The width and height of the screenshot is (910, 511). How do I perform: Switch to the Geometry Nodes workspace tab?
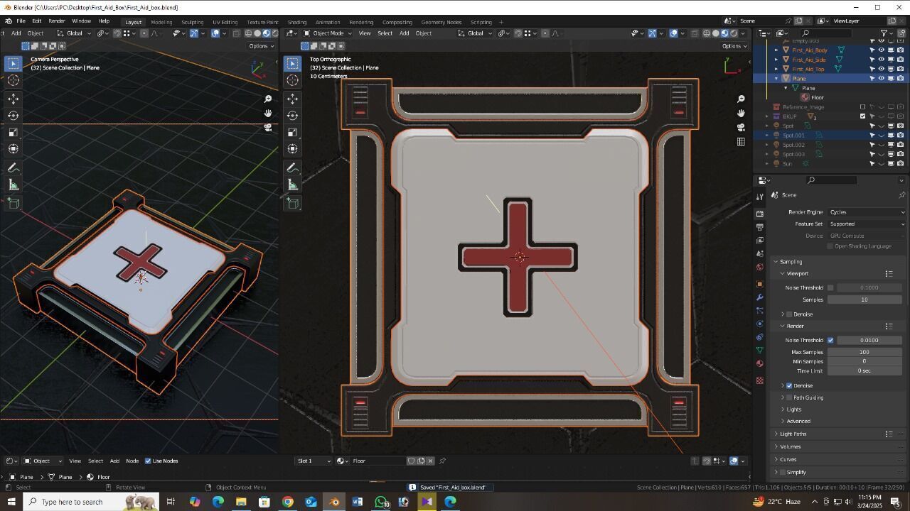(441, 22)
